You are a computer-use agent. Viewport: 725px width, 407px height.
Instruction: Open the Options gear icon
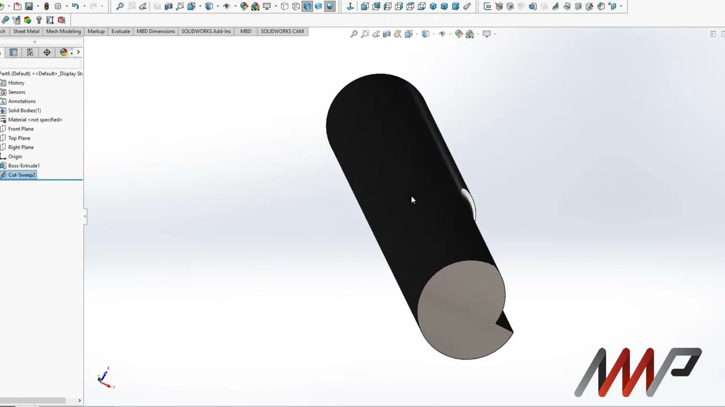tap(58, 6)
